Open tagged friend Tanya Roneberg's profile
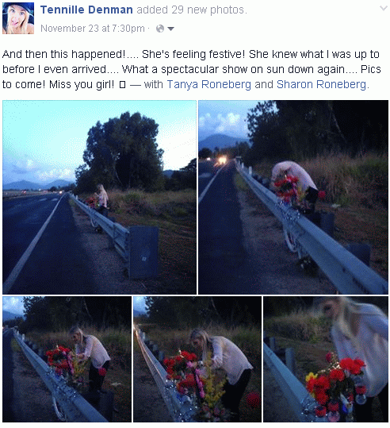Viewport: 390px width, 428px height. click(x=208, y=84)
